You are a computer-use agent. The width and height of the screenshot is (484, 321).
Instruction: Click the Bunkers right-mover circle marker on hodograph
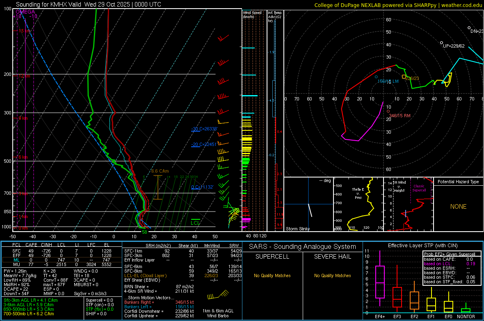[388, 112]
